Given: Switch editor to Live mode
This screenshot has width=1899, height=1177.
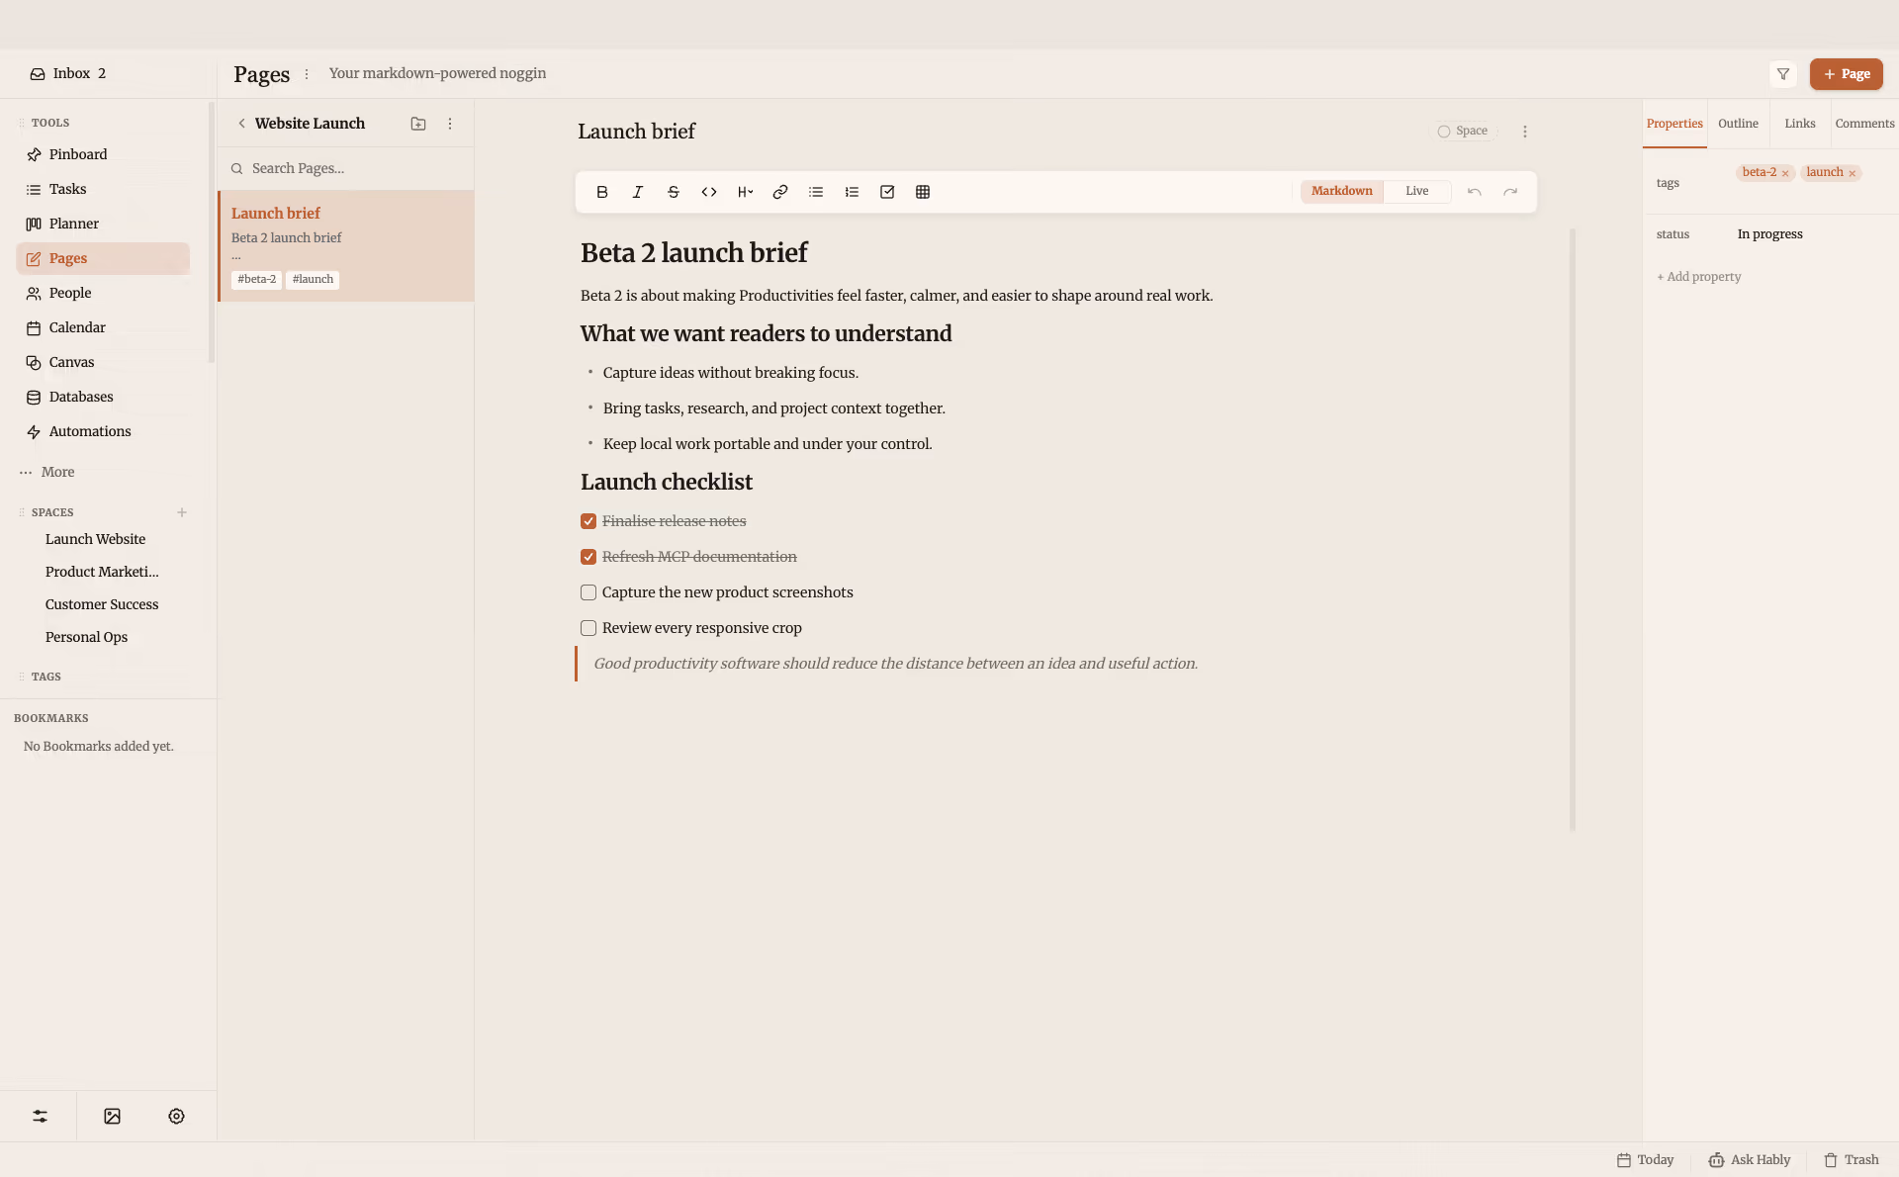Looking at the screenshot, I should click(1416, 191).
